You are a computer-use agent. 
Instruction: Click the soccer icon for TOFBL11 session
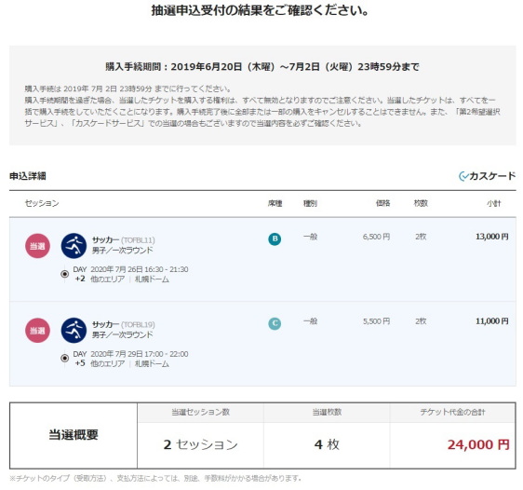74,246
